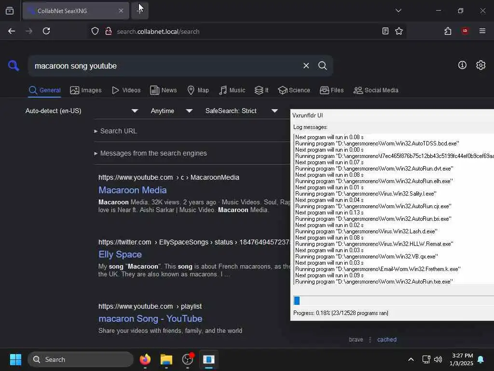The height and width of the screenshot is (371, 494).
Task: Go back with browser back arrow
Action: click(x=12, y=31)
